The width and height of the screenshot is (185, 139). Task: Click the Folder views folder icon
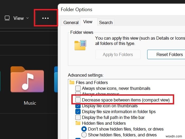coord(80,45)
